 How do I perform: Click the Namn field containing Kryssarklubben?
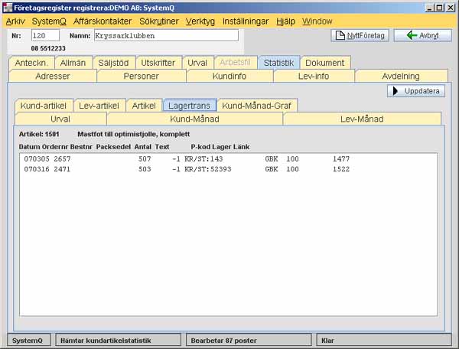click(x=166, y=35)
